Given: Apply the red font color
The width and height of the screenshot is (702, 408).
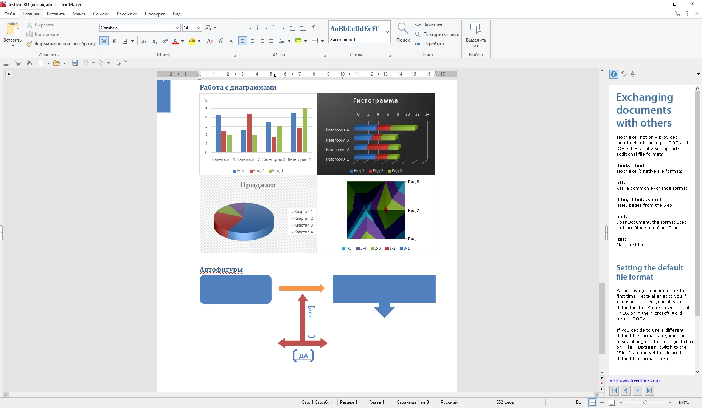Looking at the screenshot, I should tap(175, 41).
